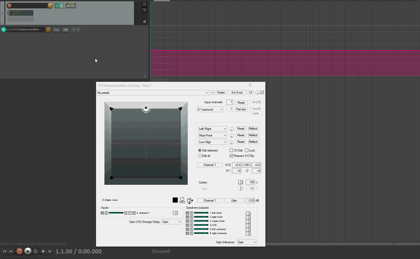Enable the Lock checkbox beside 1D Edit
Screen dimensions: 420x259
247,150
